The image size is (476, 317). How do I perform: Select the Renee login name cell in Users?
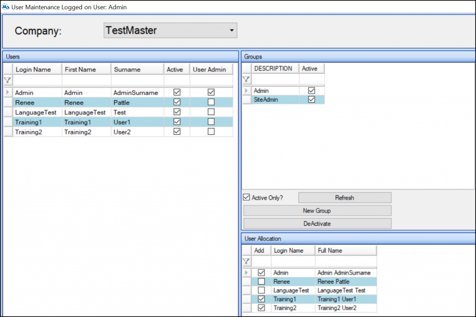coord(37,102)
